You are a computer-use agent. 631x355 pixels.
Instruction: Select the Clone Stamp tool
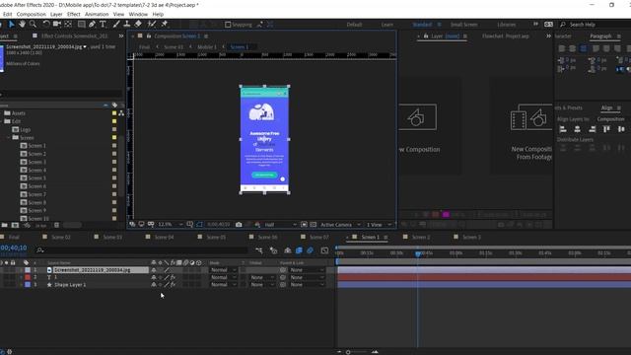pos(127,25)
